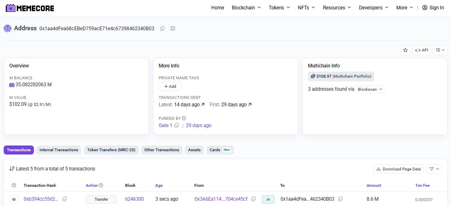Viewport: 451px width, 206px height.
Task: Expand the NFTs menu
Action: point(307,8)
